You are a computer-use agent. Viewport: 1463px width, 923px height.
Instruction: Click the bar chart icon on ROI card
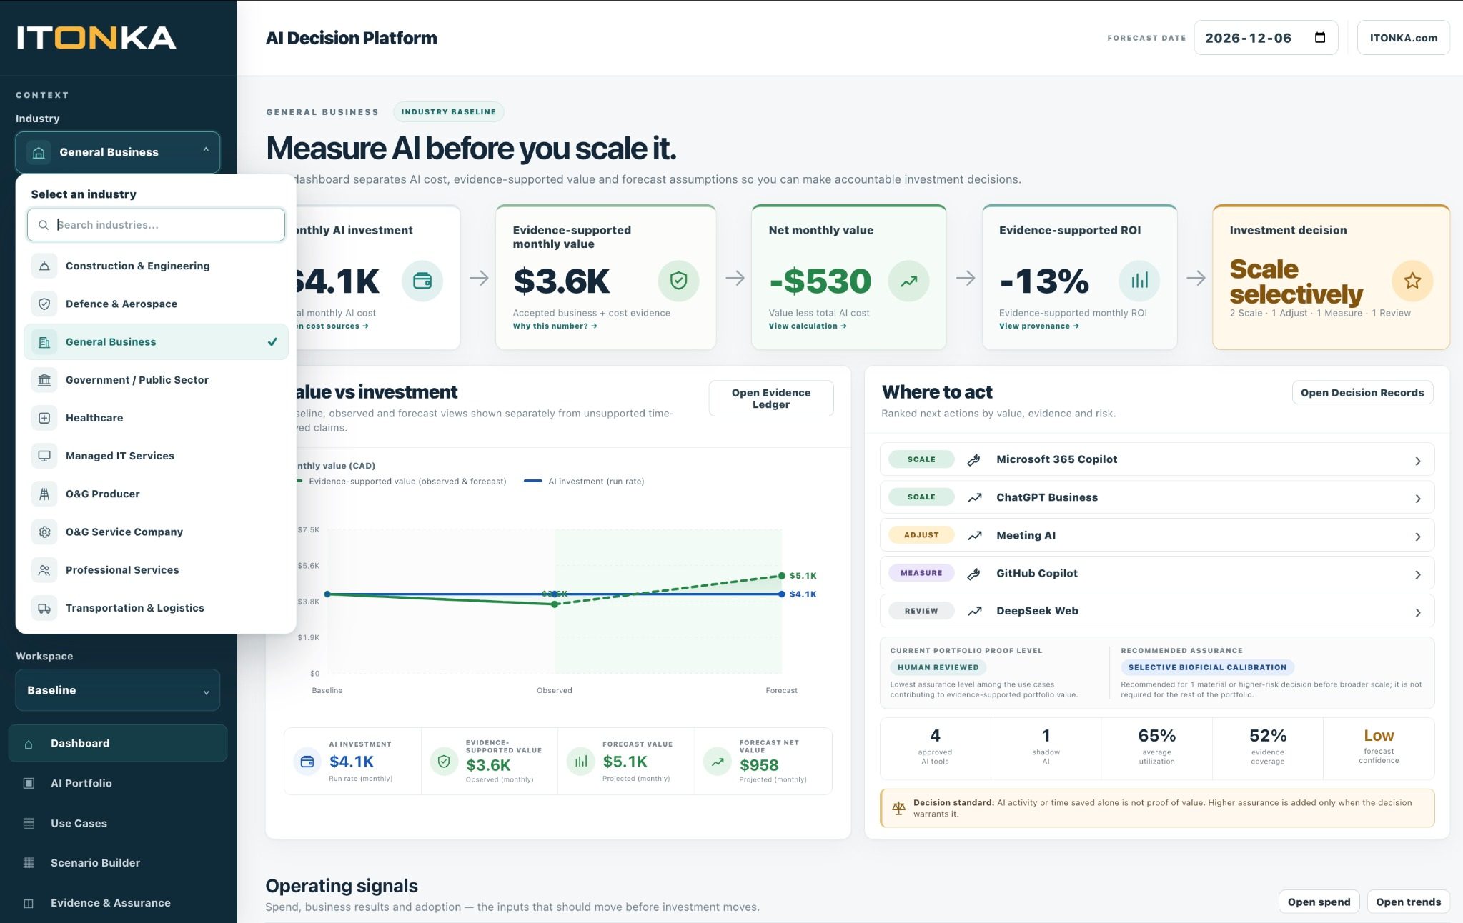[x=1139, y=281]
